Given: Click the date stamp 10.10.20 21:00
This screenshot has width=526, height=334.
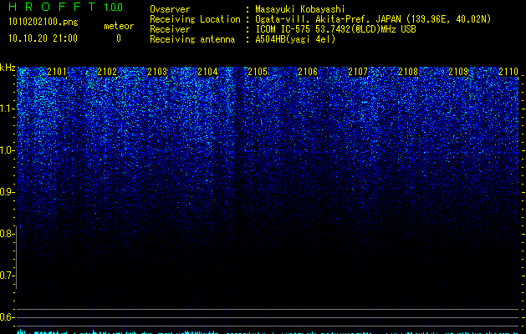Looking at the screenshot, I should [43, 38].
